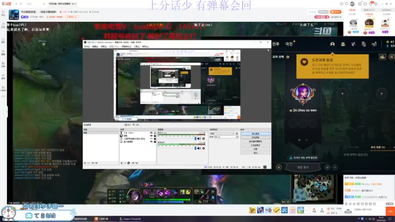
Task: Click jin zhou ou wen player avatar
Action: point(303,94)
